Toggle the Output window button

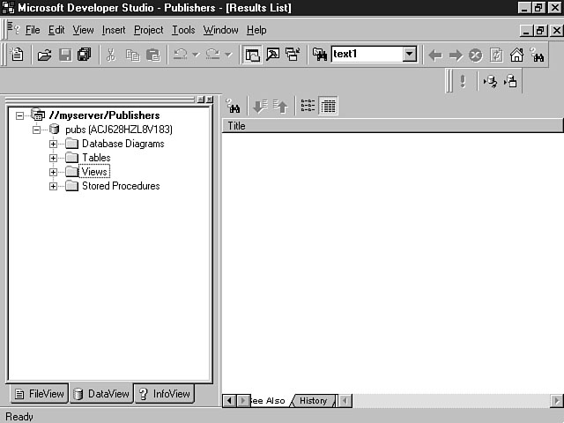[272, 55]
